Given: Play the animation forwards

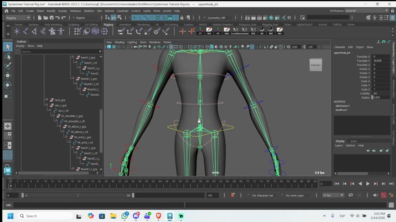Looking at the screenshot, I should pyautogui.click(x=368, y=184).
